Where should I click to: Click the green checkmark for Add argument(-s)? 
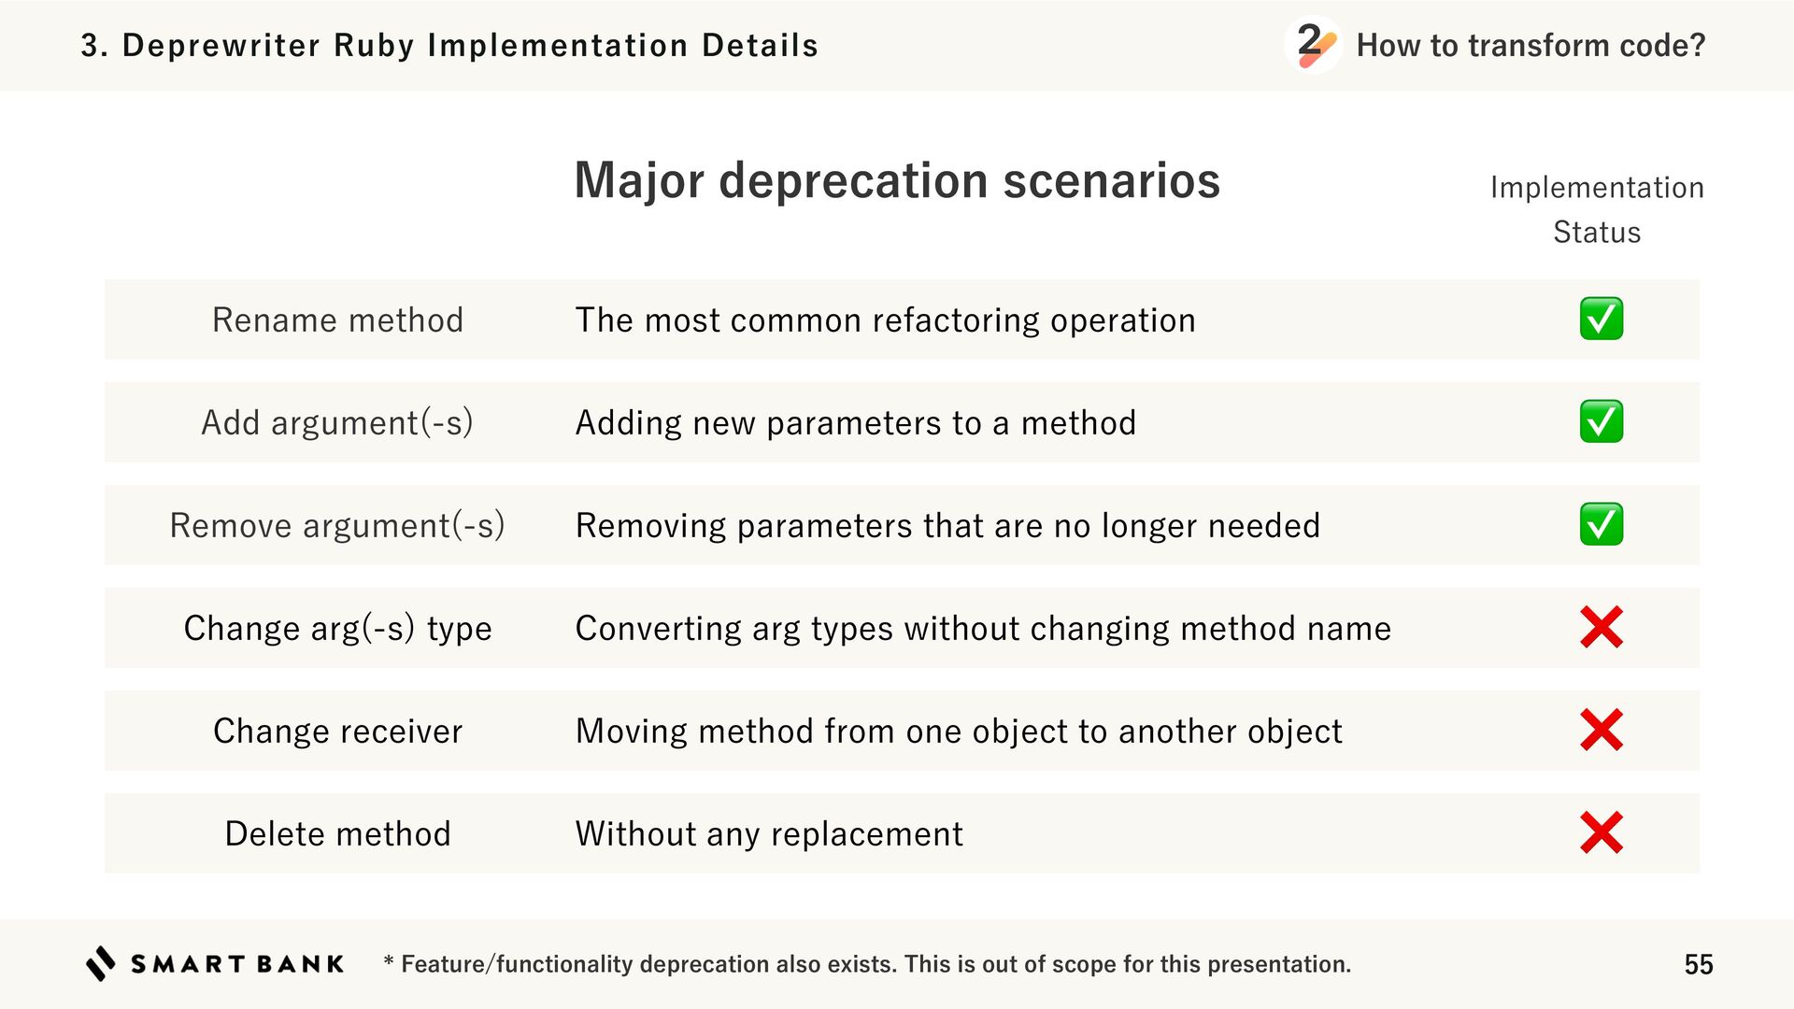pos(1601,422)
